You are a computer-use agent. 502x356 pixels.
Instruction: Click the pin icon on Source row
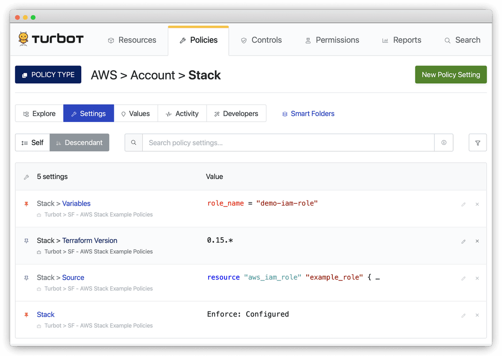pyautogui.click(x=26, y=278)
